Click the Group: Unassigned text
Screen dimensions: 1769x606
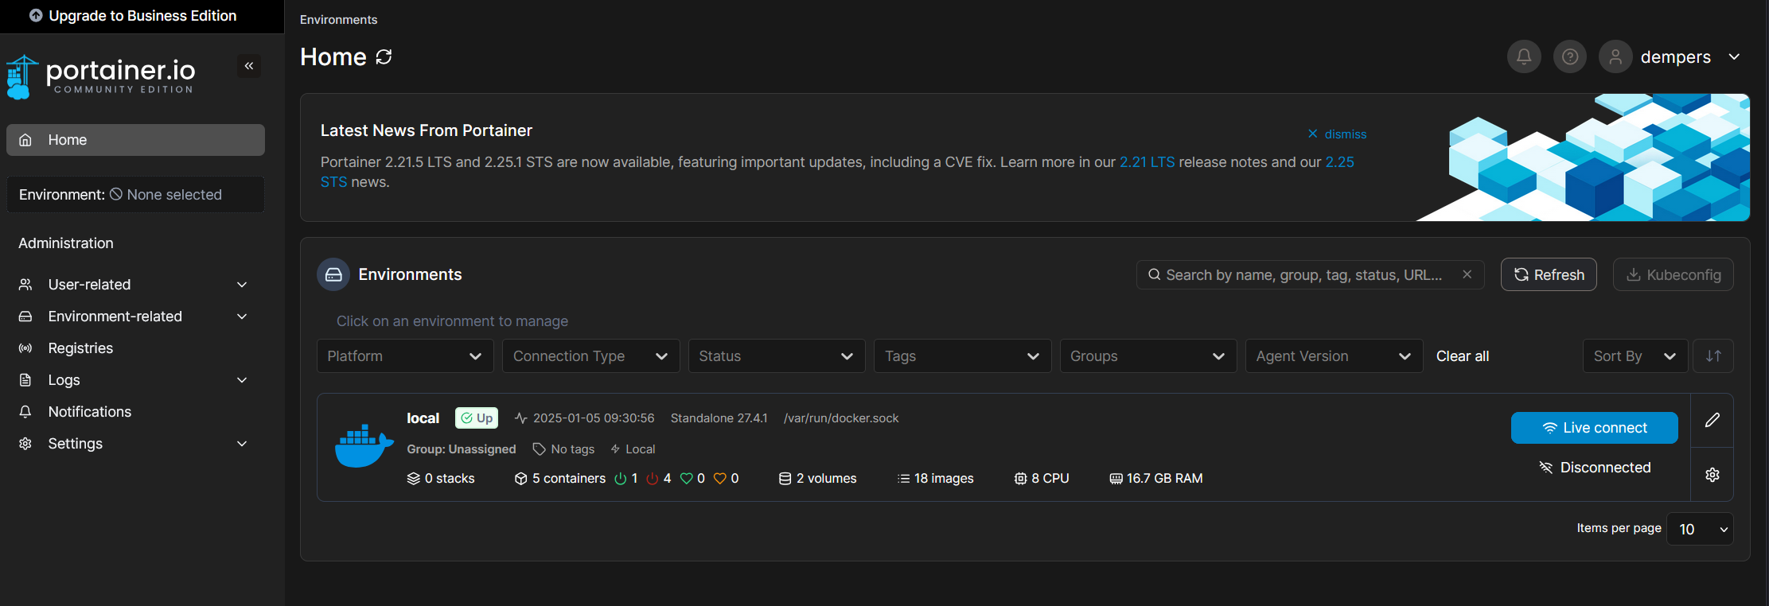462,449
